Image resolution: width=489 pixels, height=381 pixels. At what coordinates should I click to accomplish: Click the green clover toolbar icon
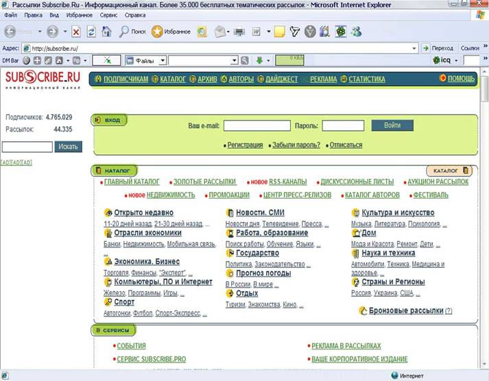click(341, 32)
